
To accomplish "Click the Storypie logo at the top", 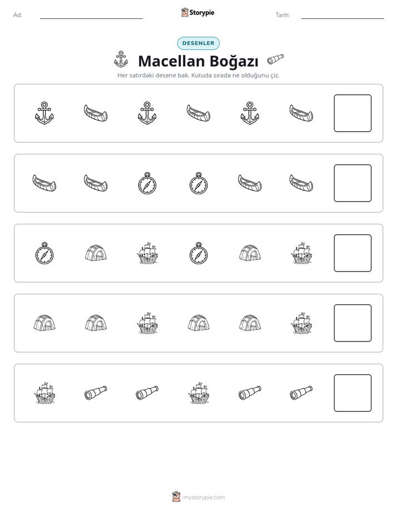I will [x=197, y=13].
